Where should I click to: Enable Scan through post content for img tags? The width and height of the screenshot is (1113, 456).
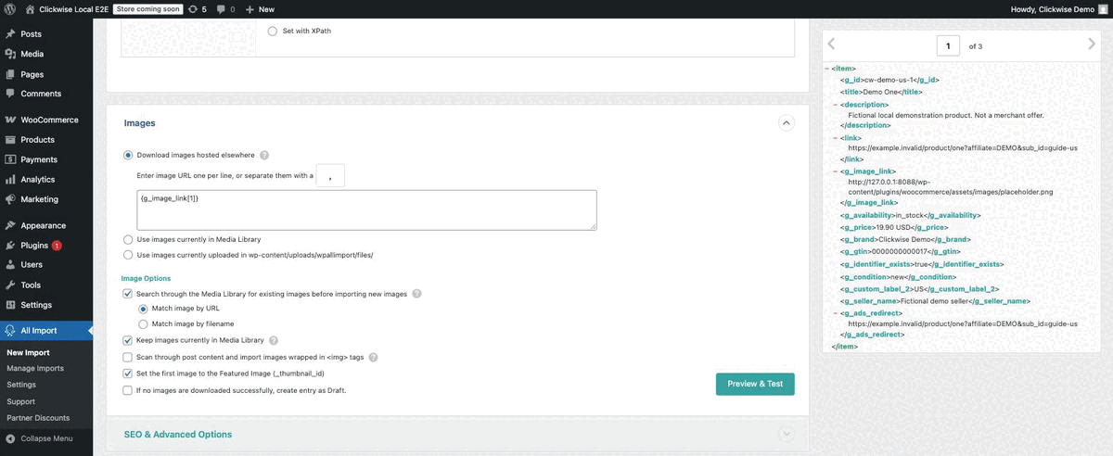(x=128, y=357)
